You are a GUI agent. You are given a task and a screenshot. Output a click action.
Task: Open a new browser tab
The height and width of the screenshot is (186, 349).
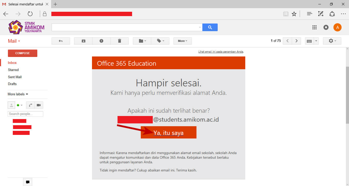point(55,4)
